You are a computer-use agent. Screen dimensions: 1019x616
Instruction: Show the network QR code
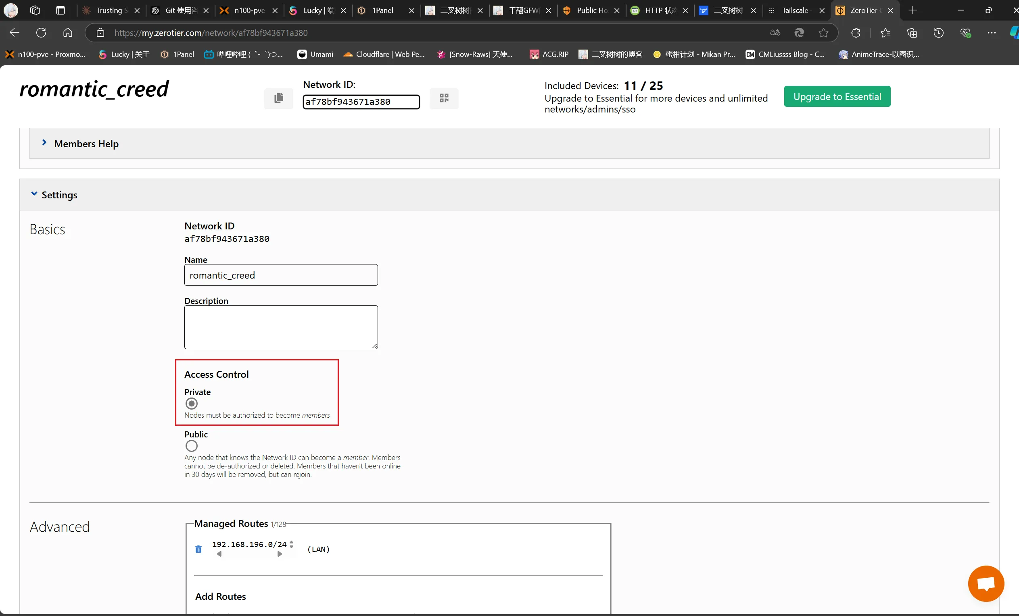[444, 98]
